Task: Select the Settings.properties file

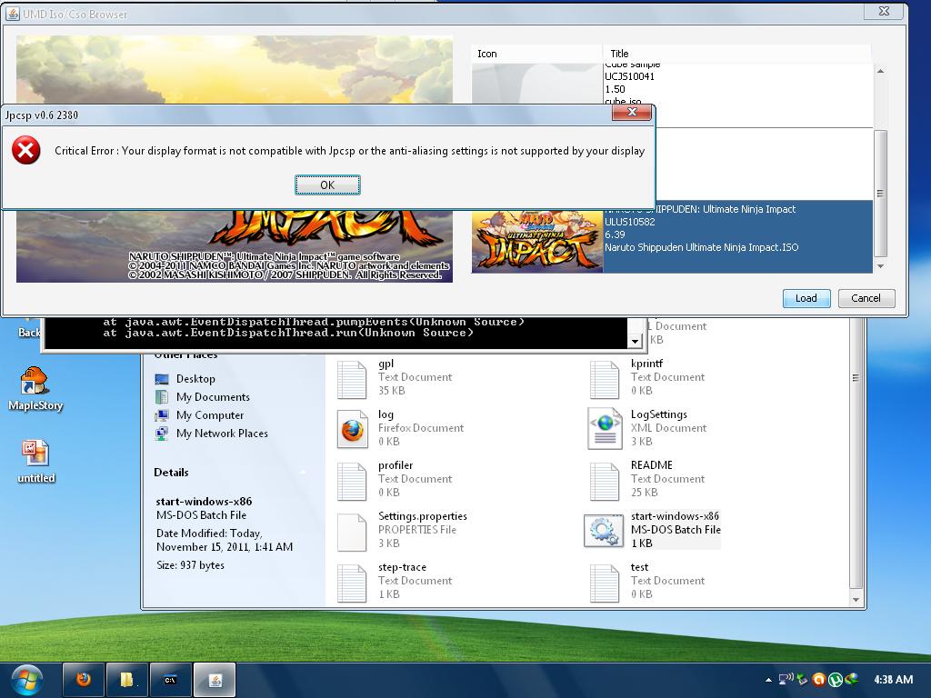Action: [x=353, y=530]
